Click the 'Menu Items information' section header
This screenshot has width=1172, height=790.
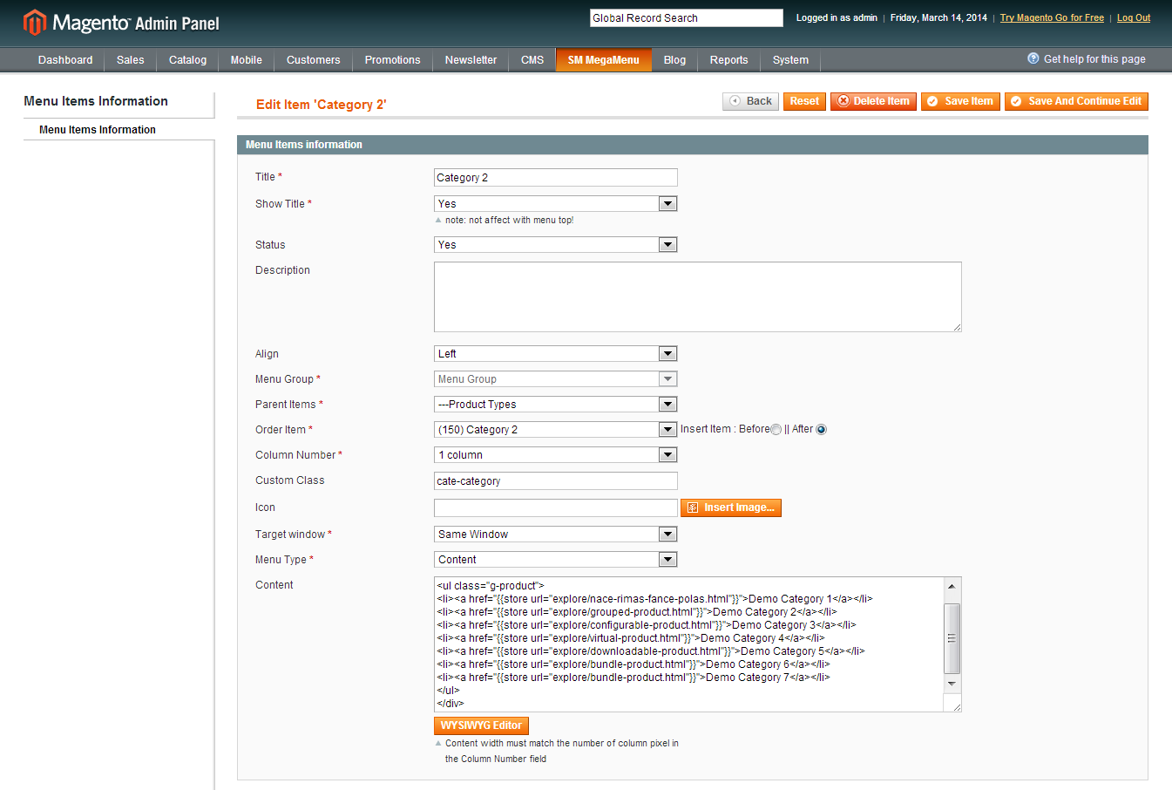tap(693, 145)
